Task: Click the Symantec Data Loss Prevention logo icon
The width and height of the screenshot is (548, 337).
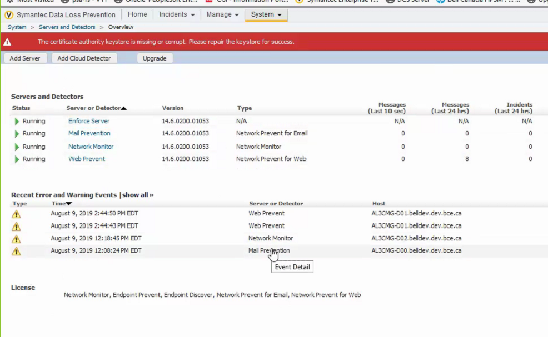Action: click(8, 15)
